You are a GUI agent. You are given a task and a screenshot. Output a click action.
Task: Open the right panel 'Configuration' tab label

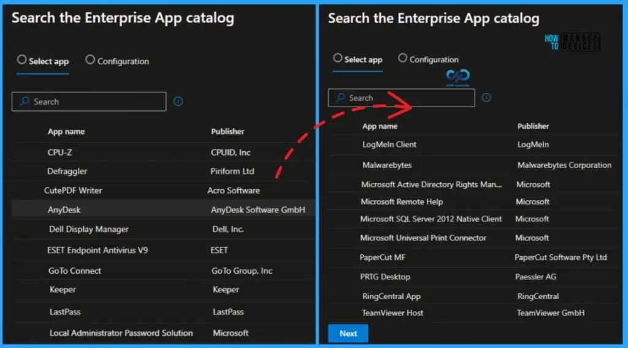(x=434, y=59)
